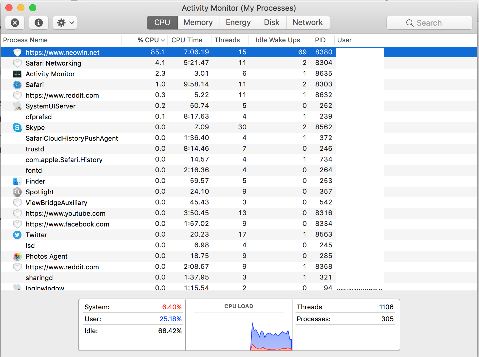This screenshot has width=479, height=357.
Task: Click the Spotlight magnifier icon
Action: pos(18,192)
